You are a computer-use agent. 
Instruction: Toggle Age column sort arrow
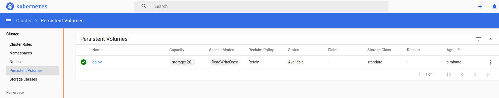click(x=459, y=50)
